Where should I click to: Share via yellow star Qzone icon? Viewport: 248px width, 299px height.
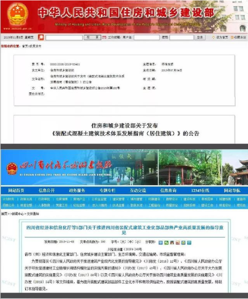click(183, 243)
